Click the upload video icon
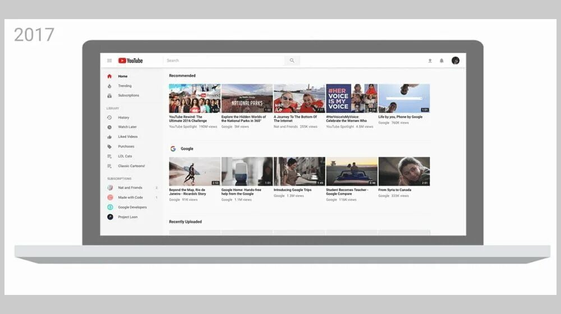 [430, 61]
